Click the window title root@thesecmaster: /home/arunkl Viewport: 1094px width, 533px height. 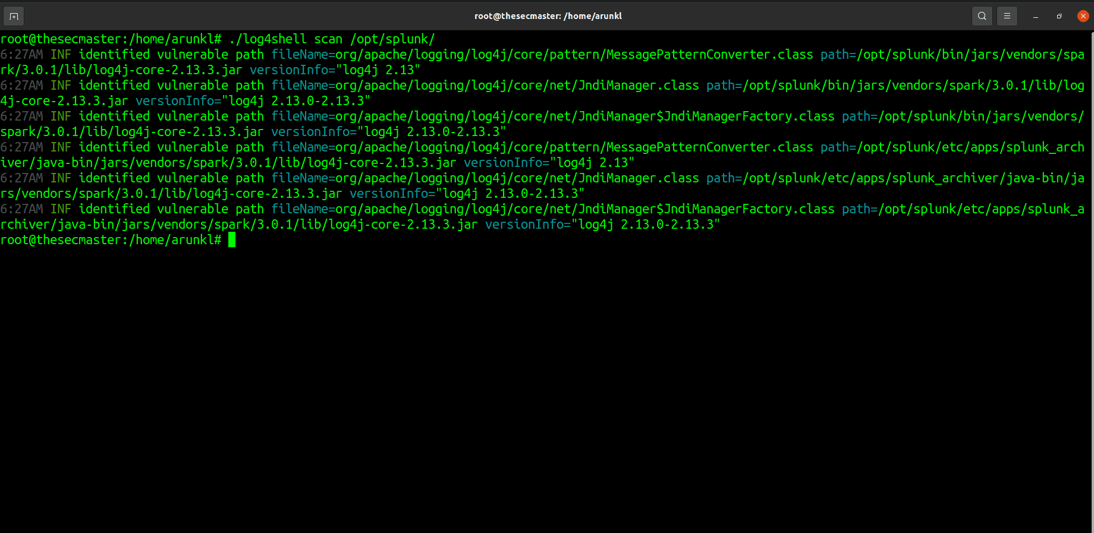548,16
